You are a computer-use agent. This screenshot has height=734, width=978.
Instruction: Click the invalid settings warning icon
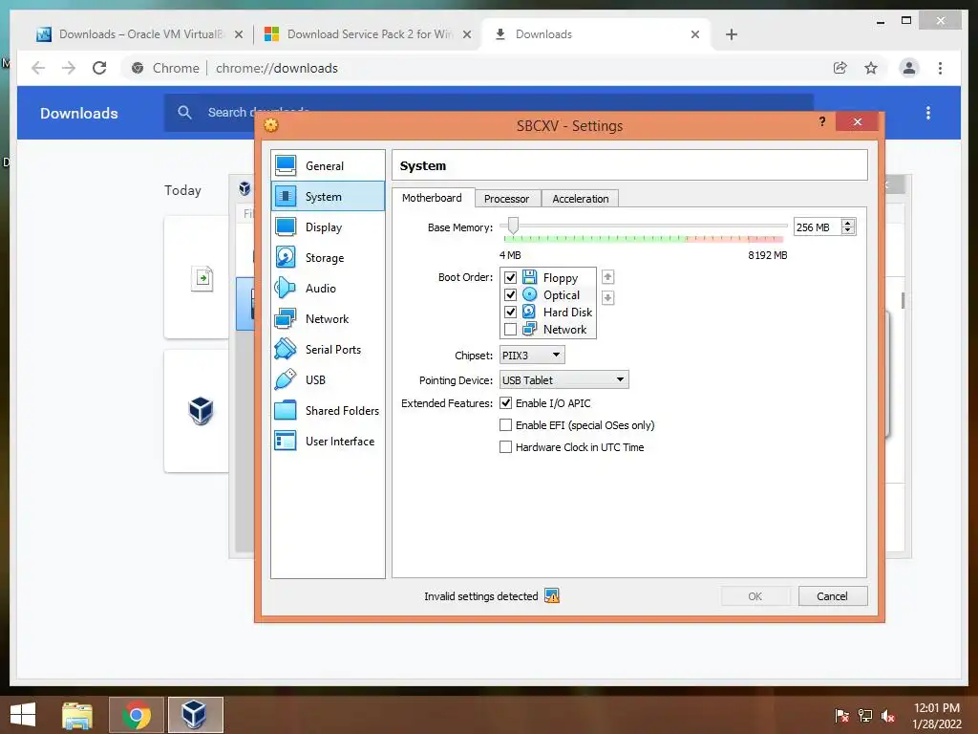pyautogui.click(x=552, y=596)
